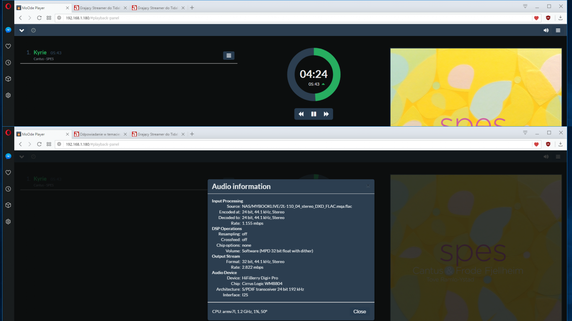Close MoOde Player tab in top window
The image size is (572, 321).
[67, 8]
